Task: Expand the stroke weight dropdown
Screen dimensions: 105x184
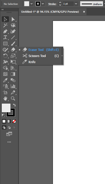Action: (76, 4)
